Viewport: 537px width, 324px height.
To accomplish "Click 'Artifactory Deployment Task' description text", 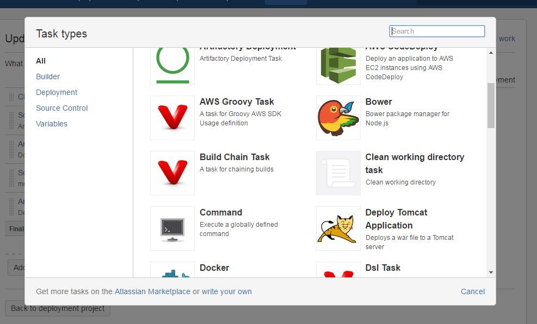I will click(x=241, y=59).
